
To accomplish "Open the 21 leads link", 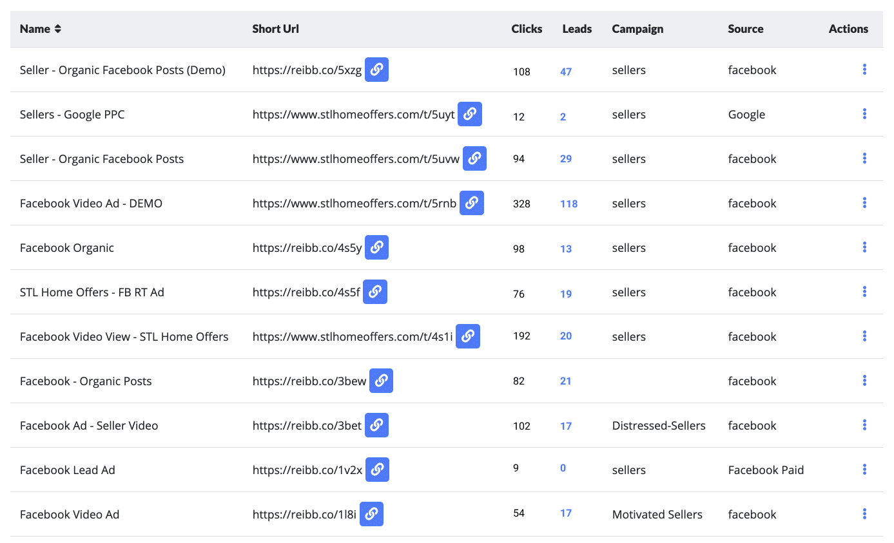I will pyautogui.click(x=566, y=381).
